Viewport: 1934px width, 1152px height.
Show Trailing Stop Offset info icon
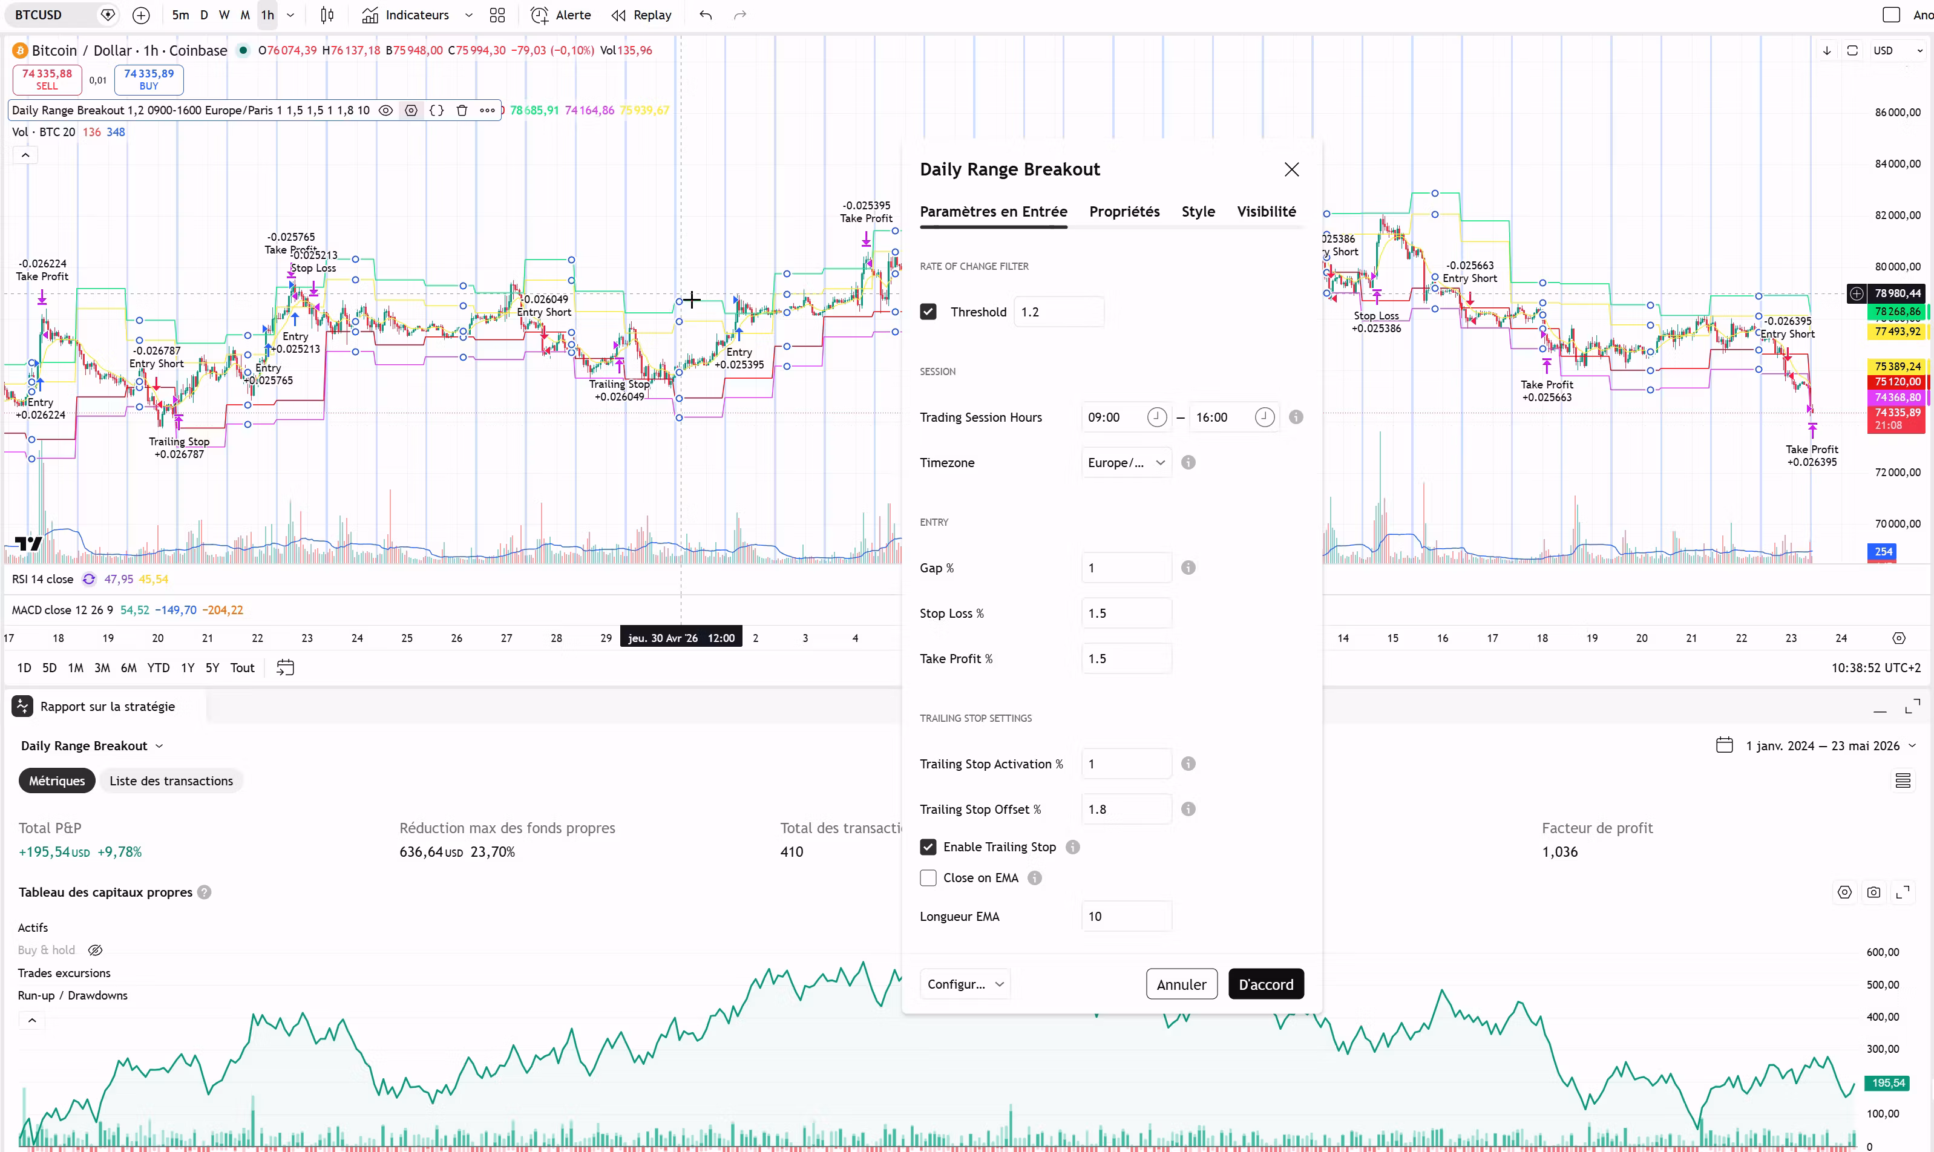[x=1188, y=809]
